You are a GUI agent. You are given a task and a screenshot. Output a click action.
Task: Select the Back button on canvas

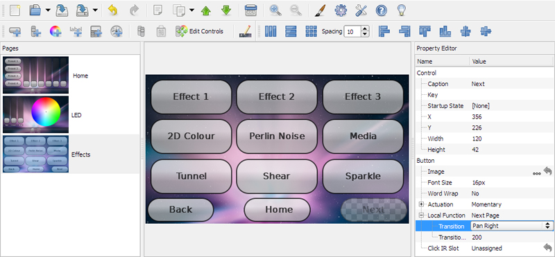[x=180, y=210]
